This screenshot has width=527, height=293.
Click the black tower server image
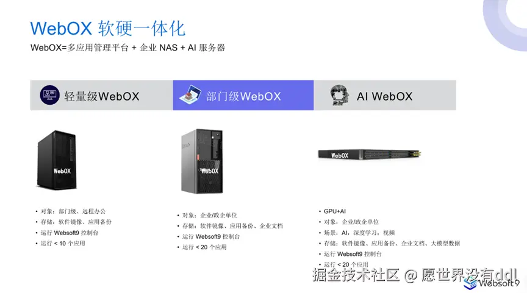(57, 160)
